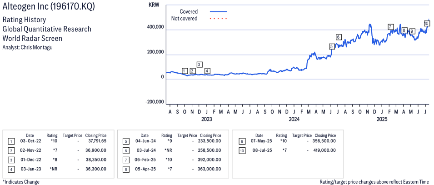Image resolution: width=434 pixels, height=185 pixels.
Task: Click index box 7 in the 06-Feb-25 row
Action: click(126, 160)
